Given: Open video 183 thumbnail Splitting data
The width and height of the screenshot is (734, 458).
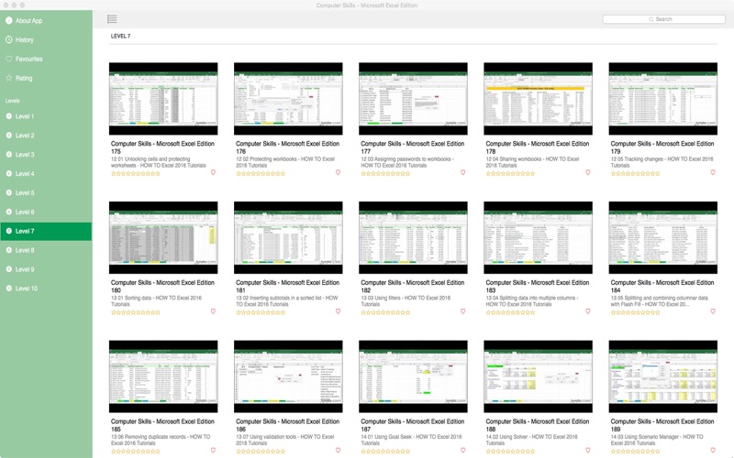Looking at the screenshot, I should 539,237.
